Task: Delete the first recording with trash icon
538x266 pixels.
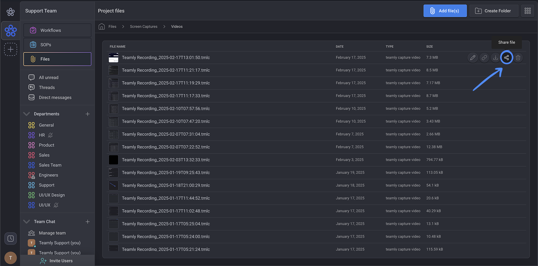Action: point(518,58)
